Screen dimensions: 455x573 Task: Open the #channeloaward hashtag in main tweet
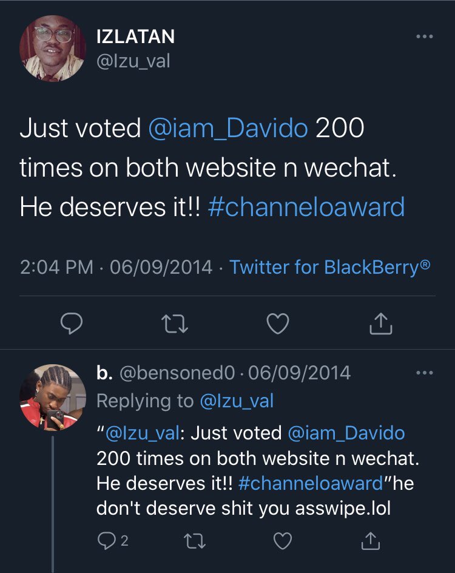point(306,207)
